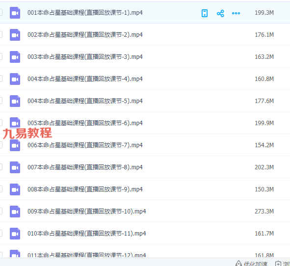The height and width of the screenshot is (266, 290).
Task: Tick checkbox for the 010 video file
Action: [0, 233]
